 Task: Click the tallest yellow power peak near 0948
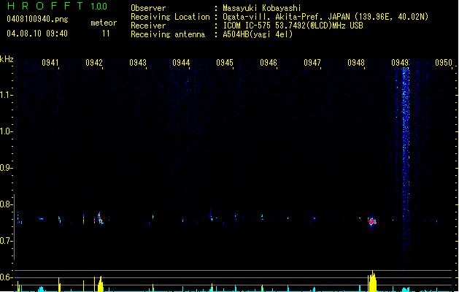[x=372, y=281]
